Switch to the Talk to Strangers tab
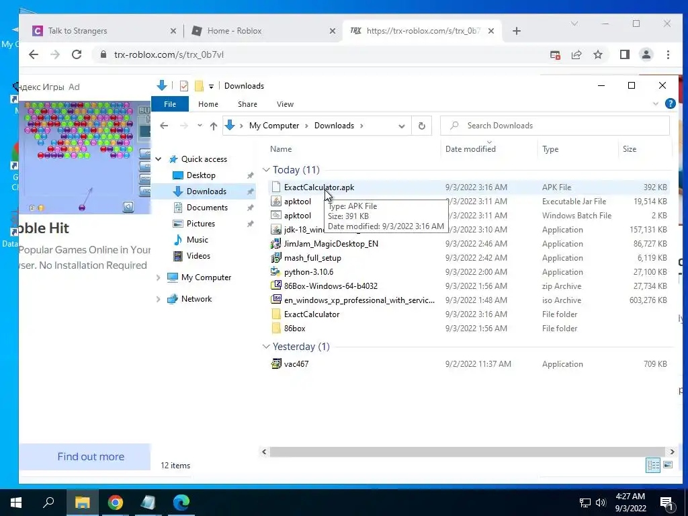This screenshot has height=516, width=688. tap(78, 31)
